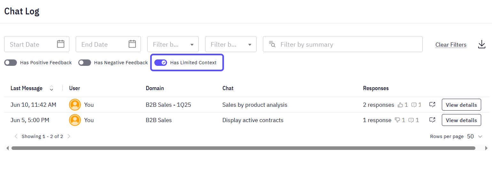This screenshot has height=170, width=492.
Task: Click comment icon in Sales by product analysis row
Action: [x=414, y=104]
